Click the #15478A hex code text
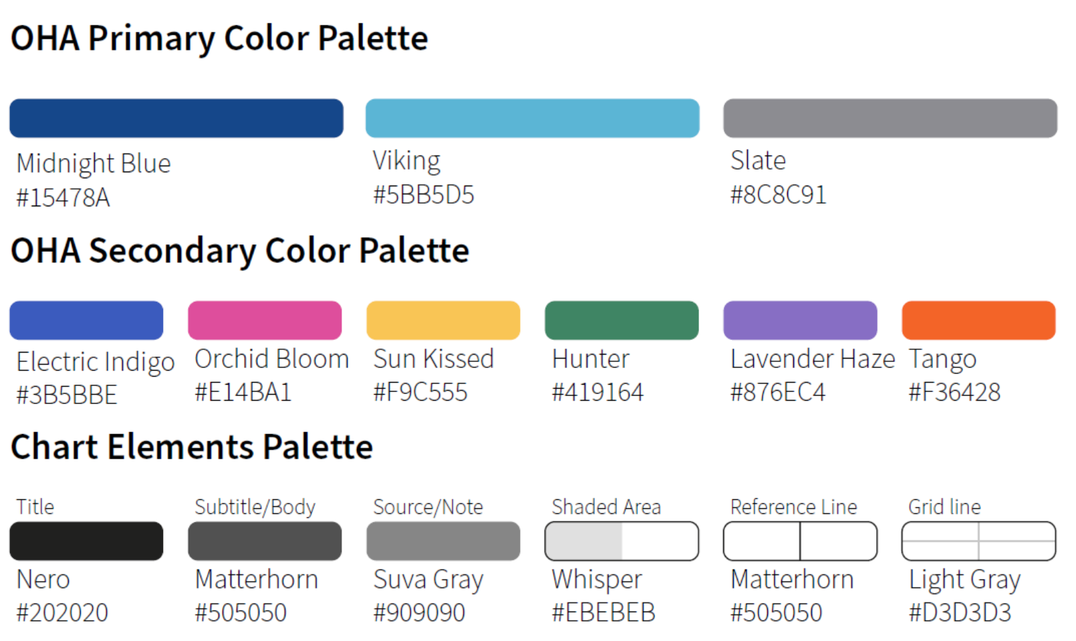This screenshot has width=1076, height=641. coord(63,198)
